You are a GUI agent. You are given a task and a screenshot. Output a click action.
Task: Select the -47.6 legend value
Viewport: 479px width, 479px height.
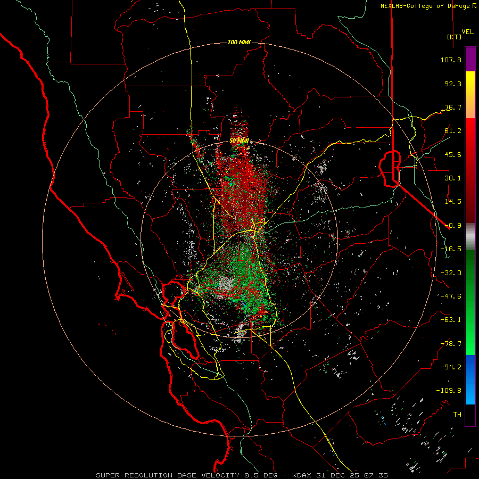(451, 296)
